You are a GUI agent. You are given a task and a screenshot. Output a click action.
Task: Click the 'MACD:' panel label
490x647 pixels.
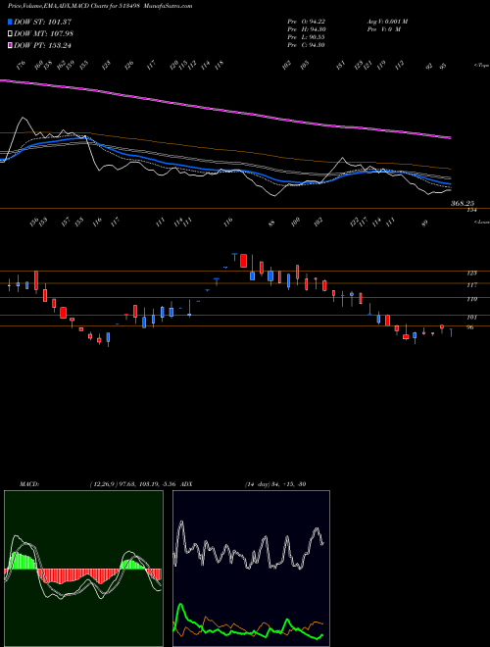(28, 484)
